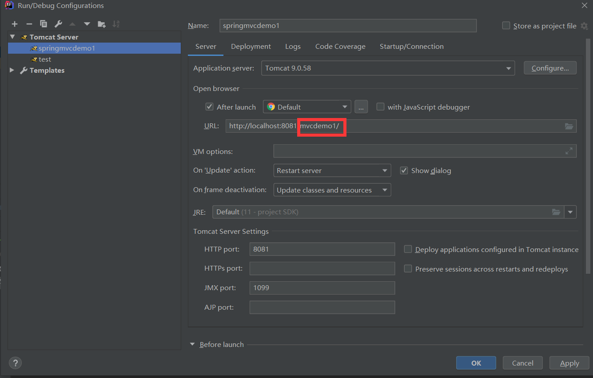The image size is (593, 378).
Task: Open the help question mark button
Action: (15, 363)
